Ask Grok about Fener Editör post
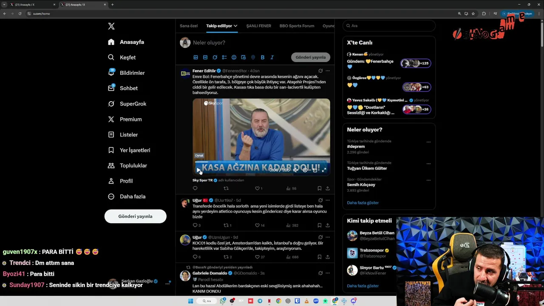Image resolution: width=544 pixels, height=306 pixels. (x=320, y=71)
